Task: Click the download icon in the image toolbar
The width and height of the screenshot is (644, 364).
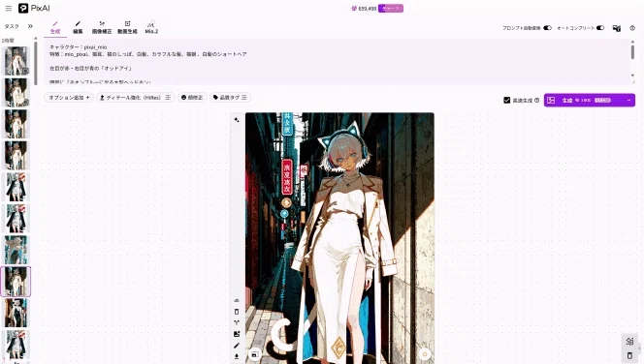Action: click(237, 356)
